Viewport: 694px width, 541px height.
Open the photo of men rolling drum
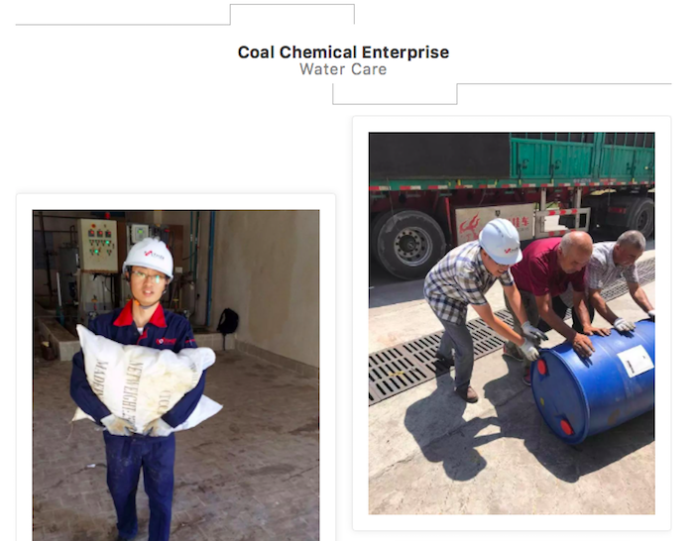point(512,323)
